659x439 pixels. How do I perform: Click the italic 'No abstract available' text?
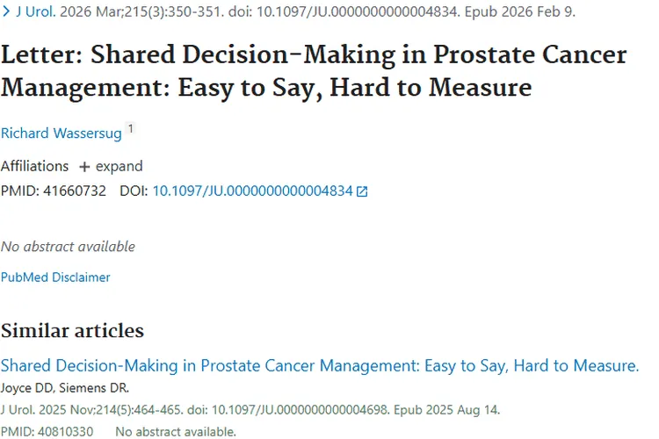pyautogui.click(x=68, y=247)
